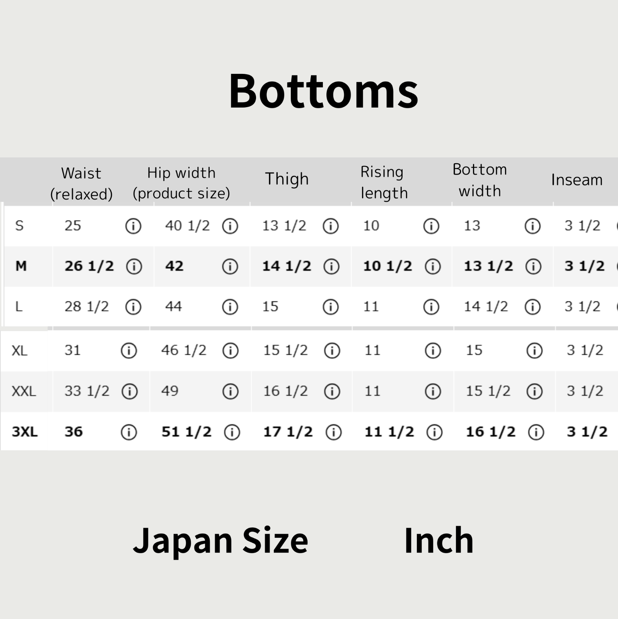The height and width of the screenshot is (619, 618).
Task: Click info icon next to XXL hip width 49
Action: click(230, 392)
